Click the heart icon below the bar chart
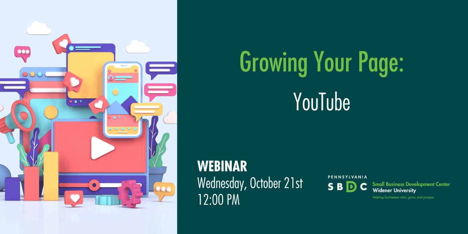The image size is (468, 234). 74,198
